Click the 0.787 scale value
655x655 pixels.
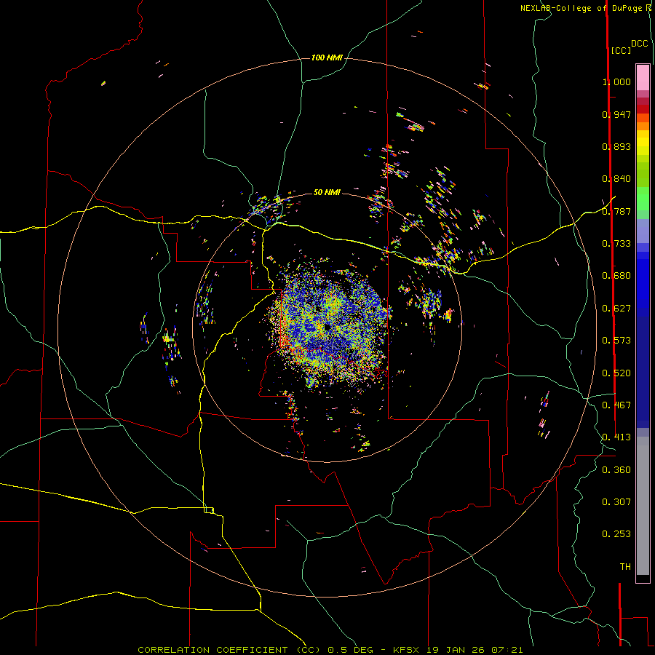coord(616,211)
